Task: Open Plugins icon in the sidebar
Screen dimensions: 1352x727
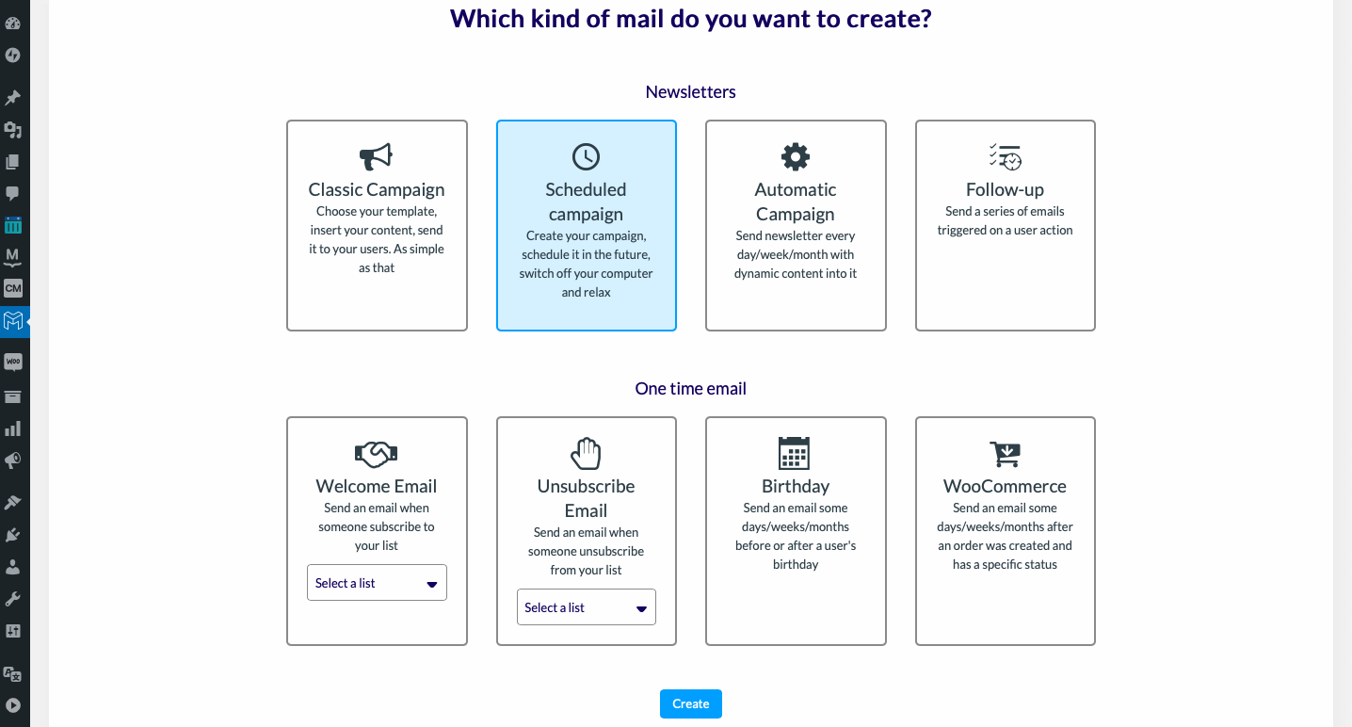Action: tap(13, 535)
